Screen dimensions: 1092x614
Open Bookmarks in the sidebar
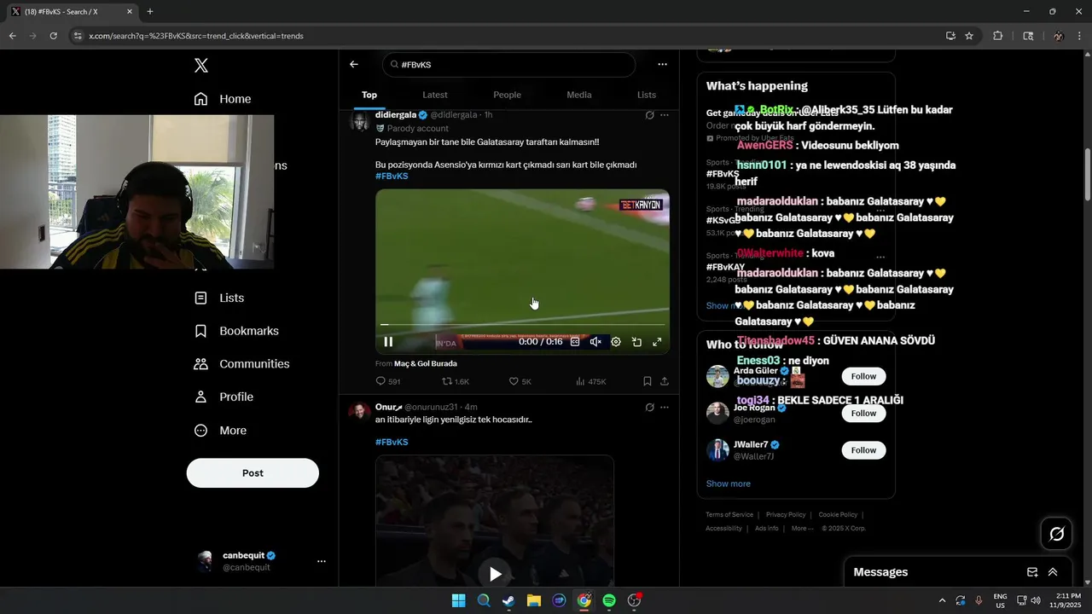coord(236,331)
